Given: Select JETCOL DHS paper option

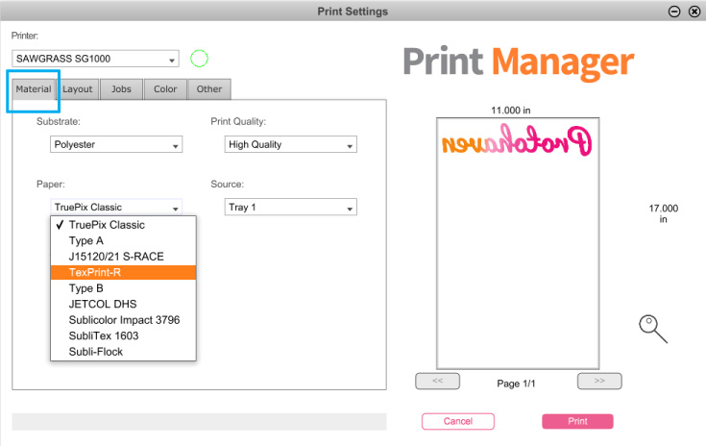Looking at the screenshot, I should coord(123,304).
